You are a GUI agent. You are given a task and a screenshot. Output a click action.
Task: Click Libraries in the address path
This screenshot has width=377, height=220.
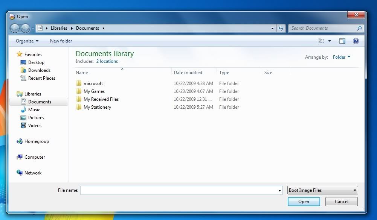[x=59, y=28]
